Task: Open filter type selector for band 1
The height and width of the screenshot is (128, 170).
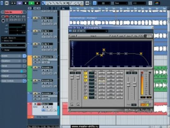Action: point(93,73)
